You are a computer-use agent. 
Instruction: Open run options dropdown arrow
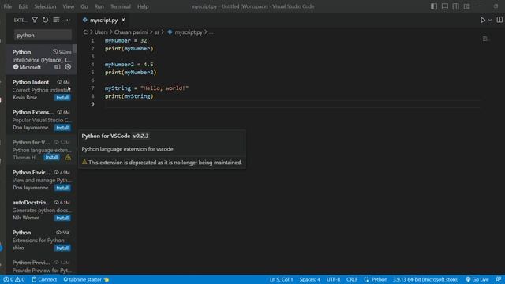(490, 20)
